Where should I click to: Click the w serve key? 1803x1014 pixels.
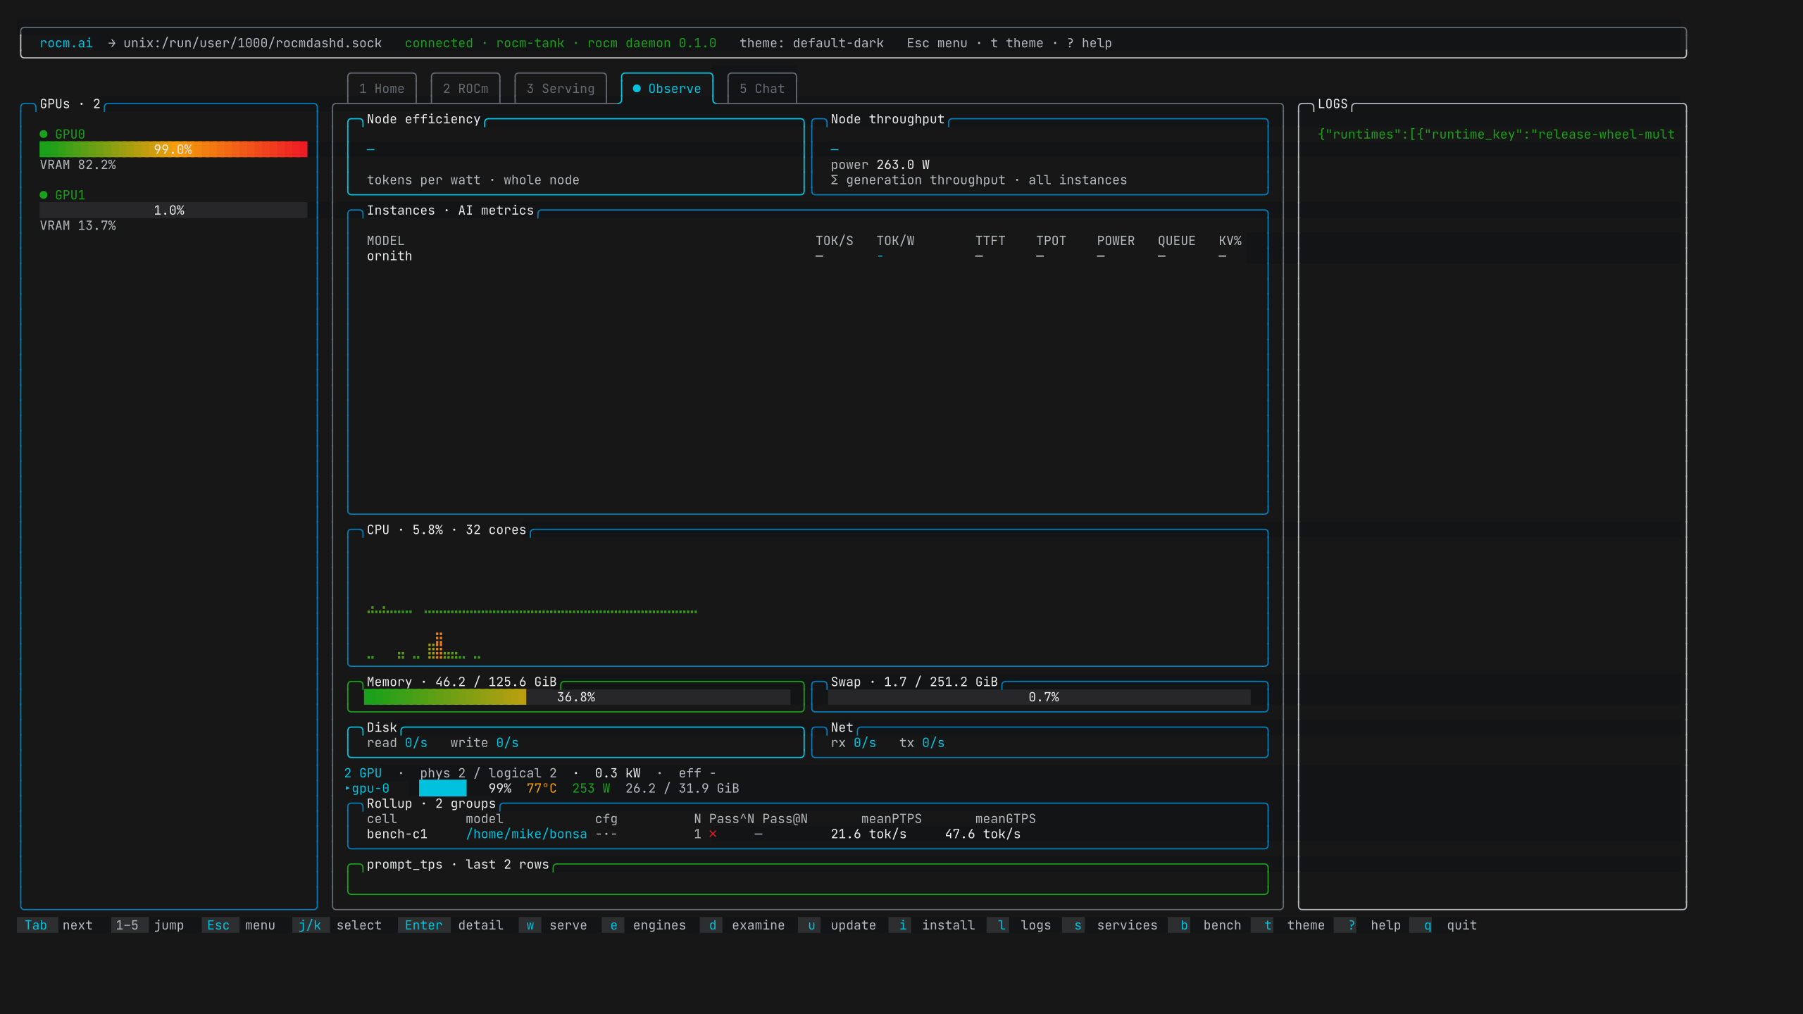(530, 925)
